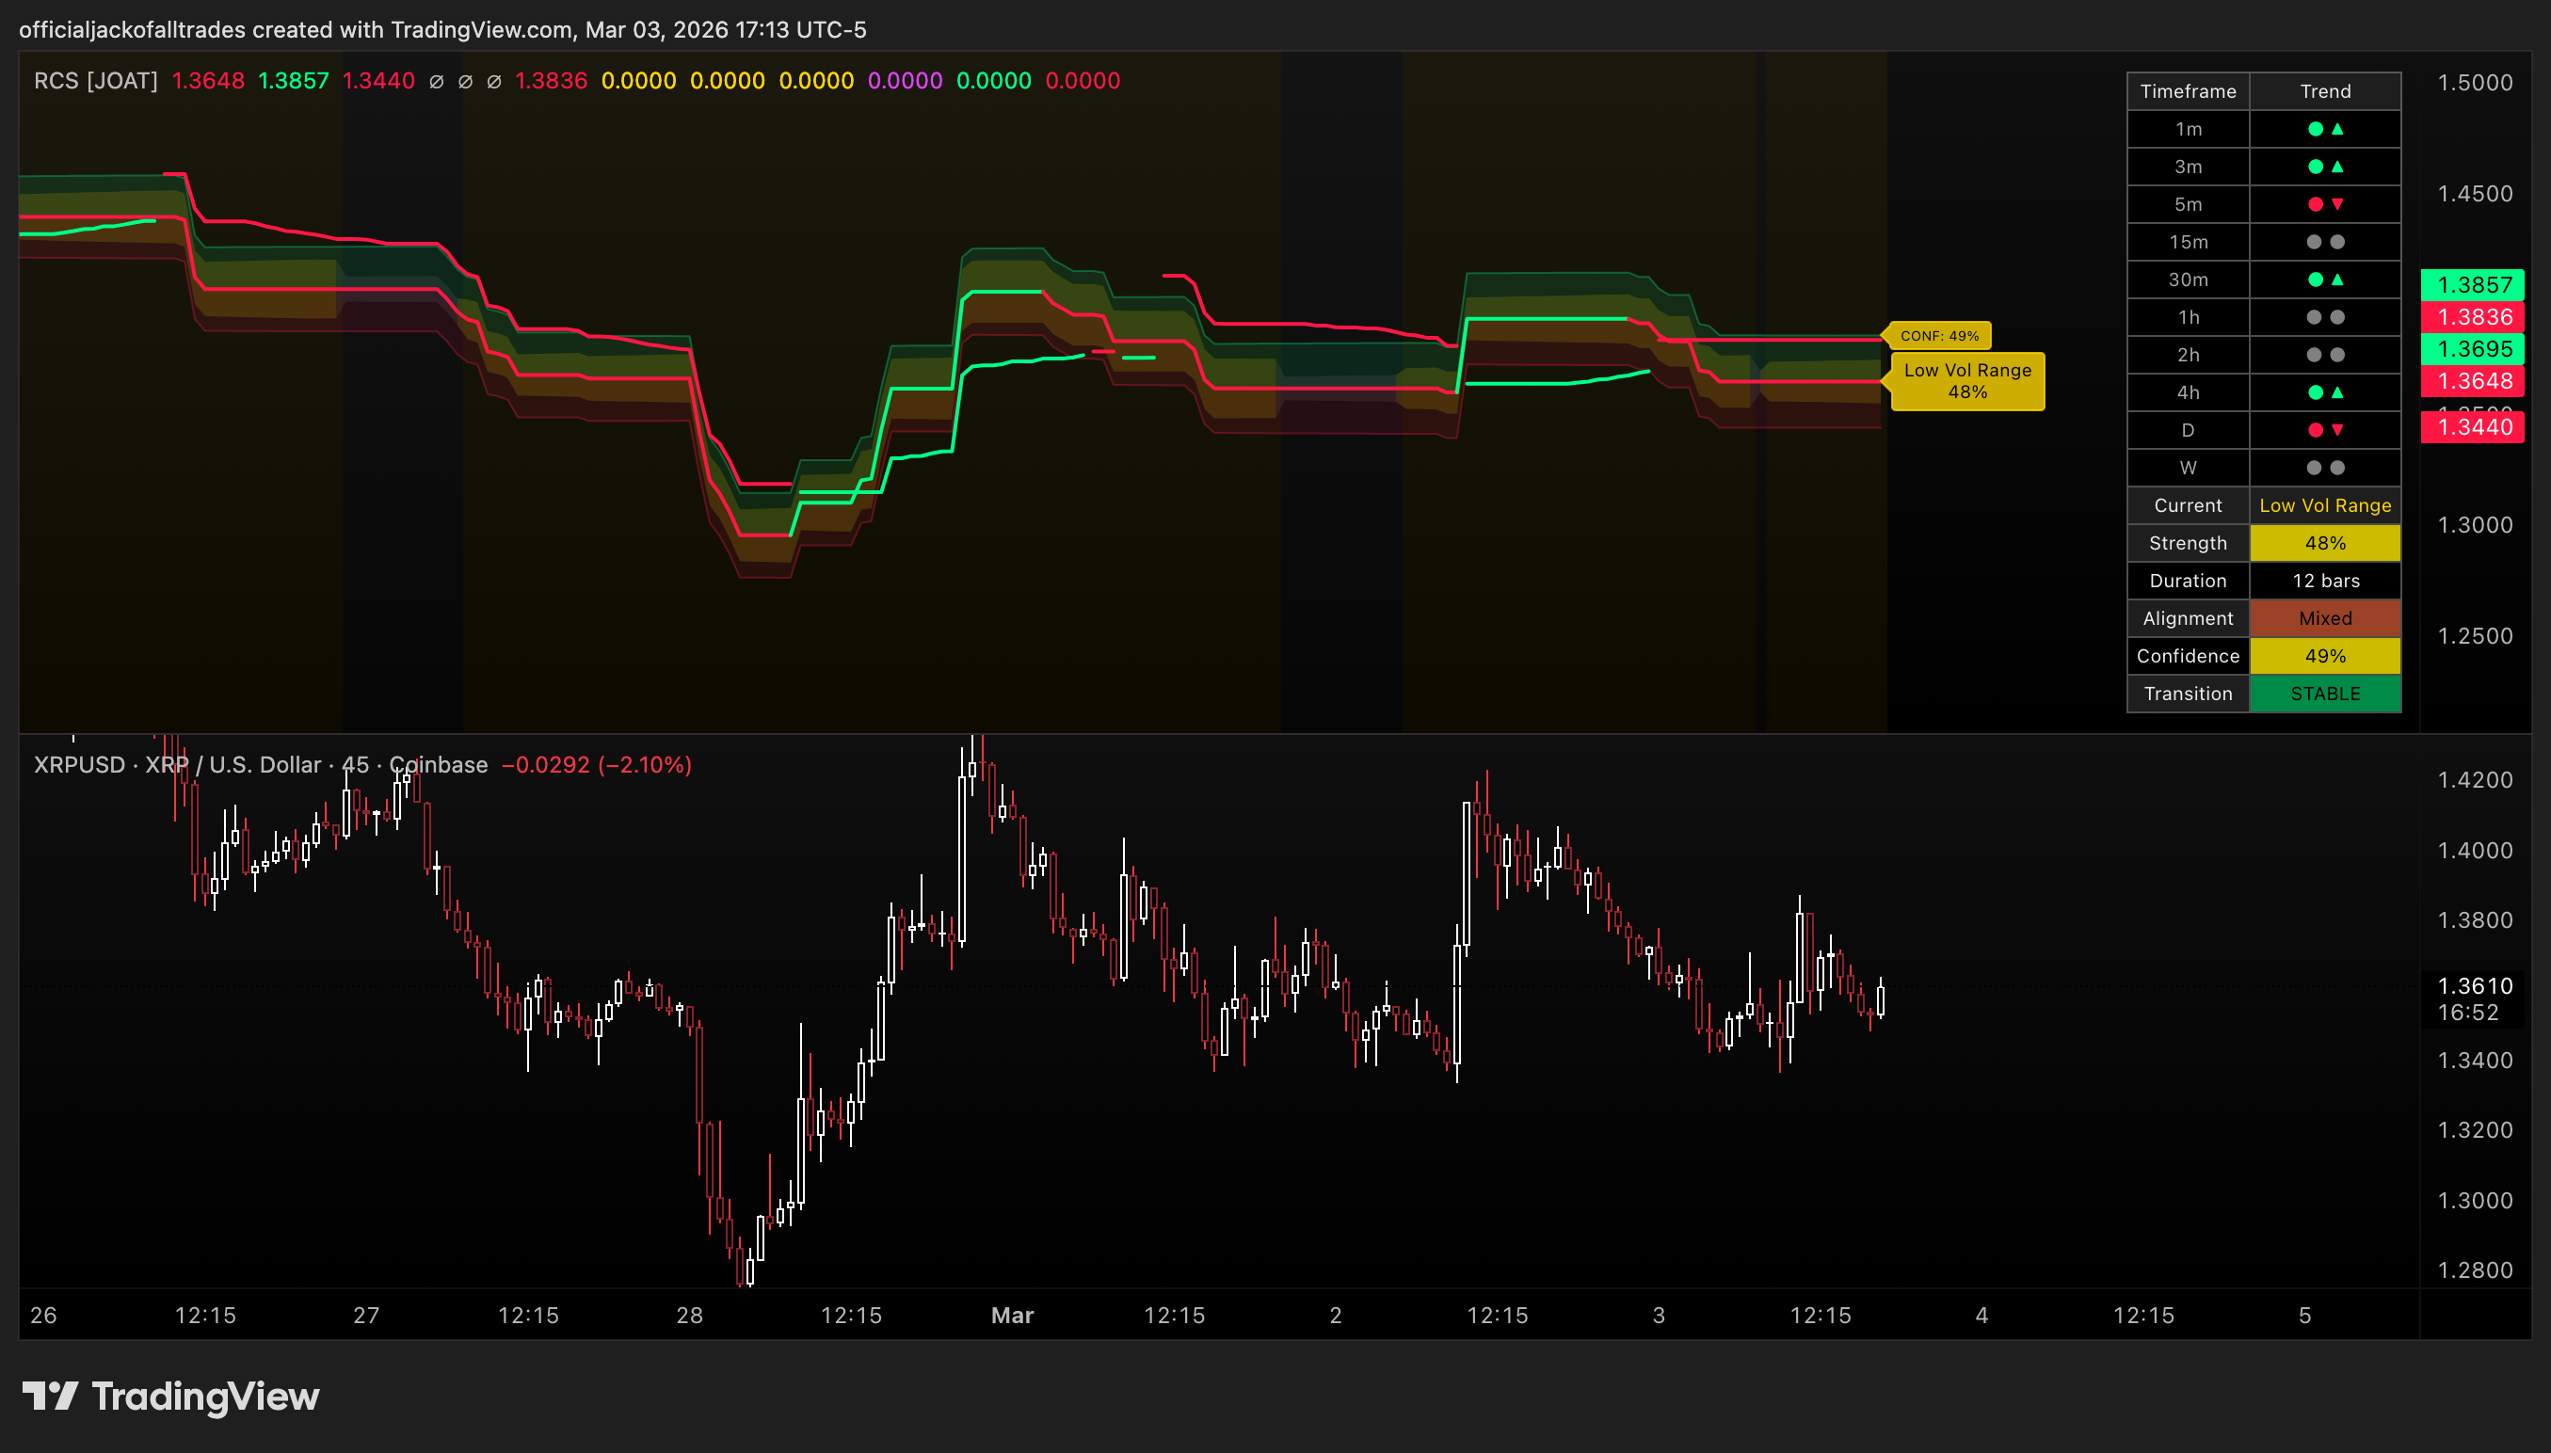Click the 1.3440 red price tag

point(2472,427)
